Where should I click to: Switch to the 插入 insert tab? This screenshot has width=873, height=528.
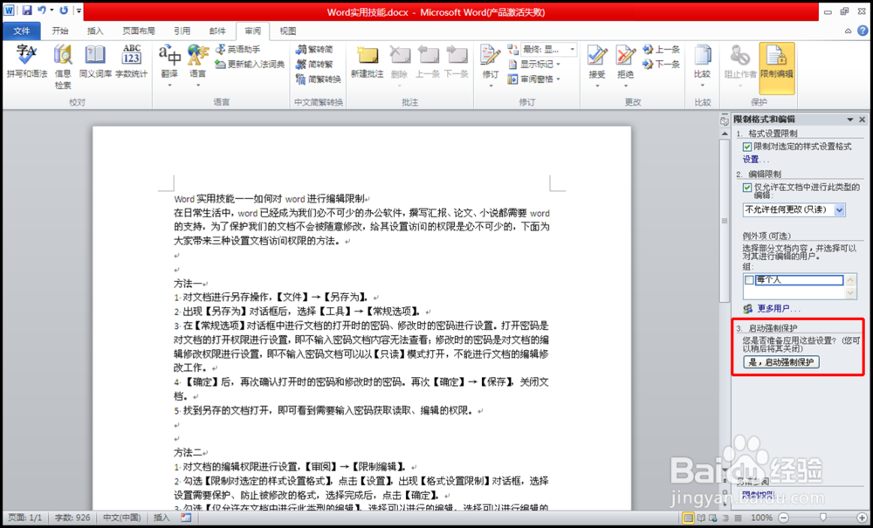95,31
